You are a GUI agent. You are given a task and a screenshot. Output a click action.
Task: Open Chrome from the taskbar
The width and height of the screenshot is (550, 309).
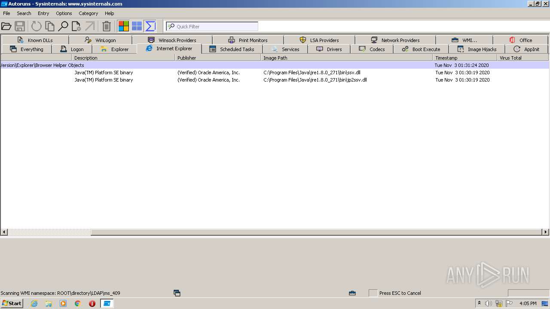[78, 303]
